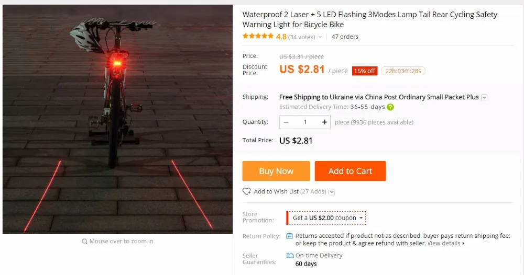Screen dimensions: 524x275
Task: Click the Add to Cart button
Action: pyautogui.click(x=350, y=171)
